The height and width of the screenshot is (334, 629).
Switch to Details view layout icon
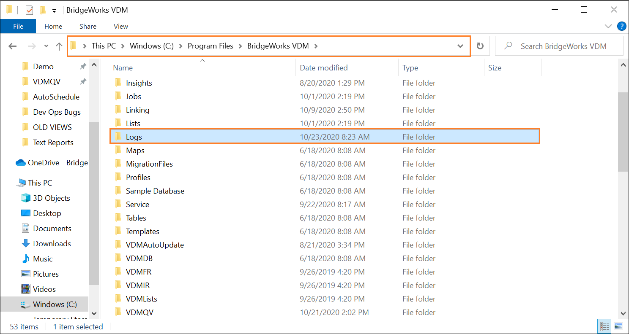point(605,326)
